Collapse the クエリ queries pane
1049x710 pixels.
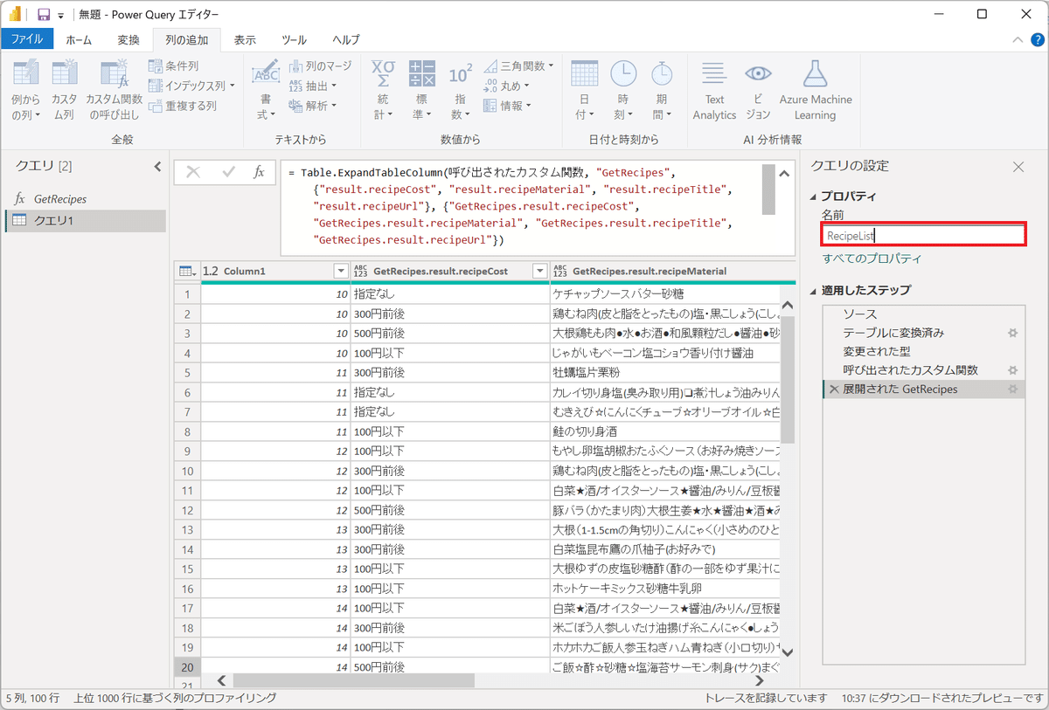[157, 166]
